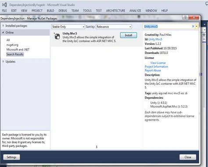Click the Visual Studio logo icon
This screenshot has width=208, height=167.
[4, 5]
